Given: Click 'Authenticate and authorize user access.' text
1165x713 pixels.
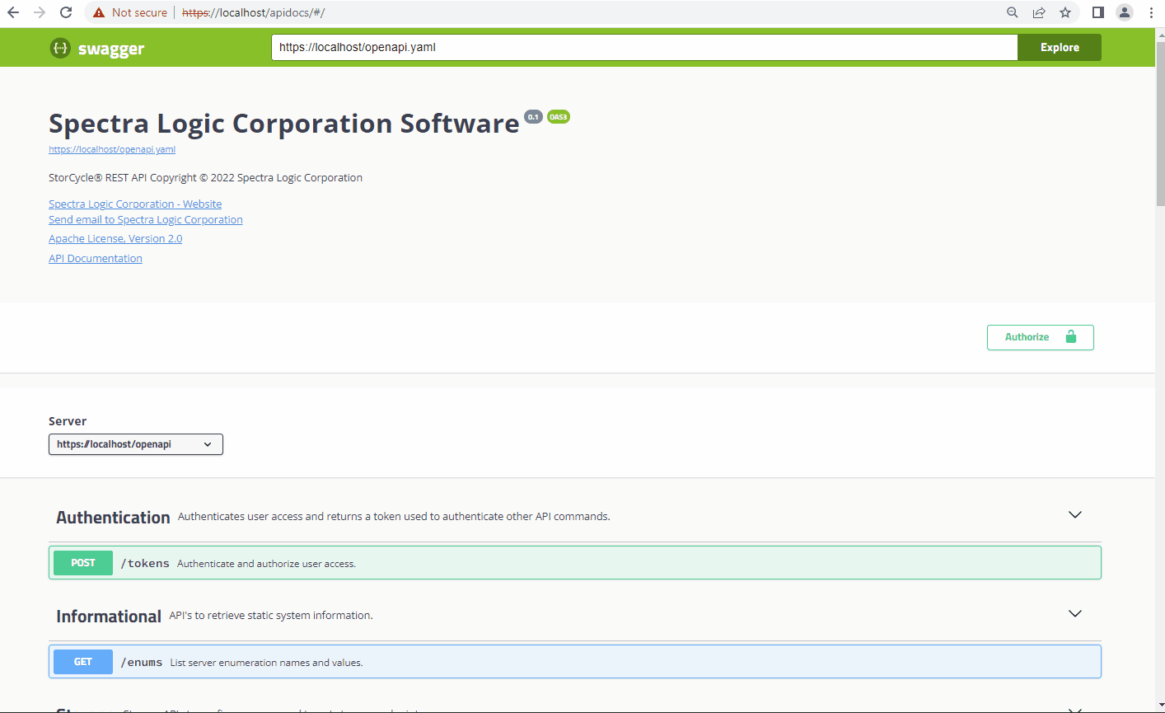Looking at the screenshot, I should click(266, 564).
